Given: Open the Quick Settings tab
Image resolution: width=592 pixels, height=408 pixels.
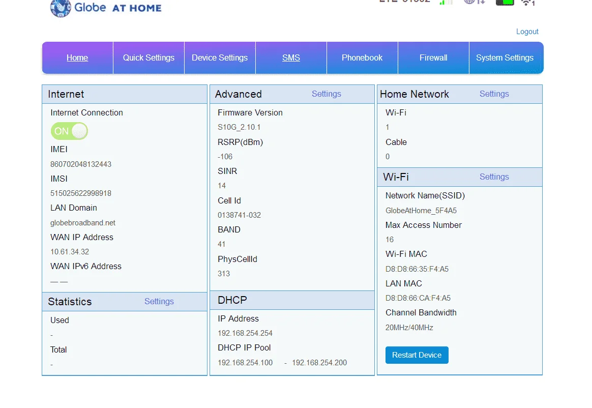Looking at the screenshot, I should click(x=149, y=58).
